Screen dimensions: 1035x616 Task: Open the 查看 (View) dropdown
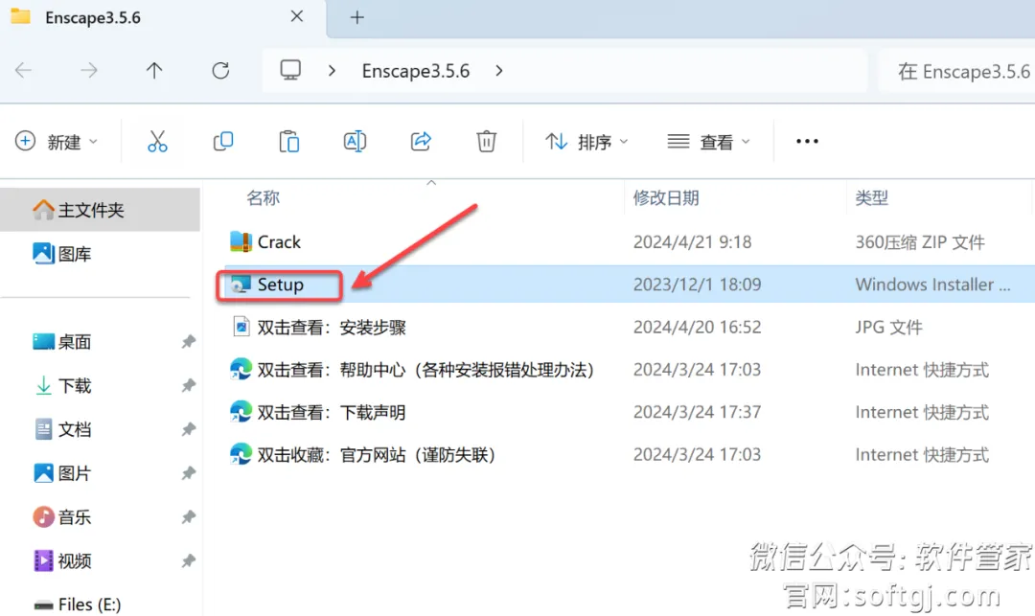(709, 141)
